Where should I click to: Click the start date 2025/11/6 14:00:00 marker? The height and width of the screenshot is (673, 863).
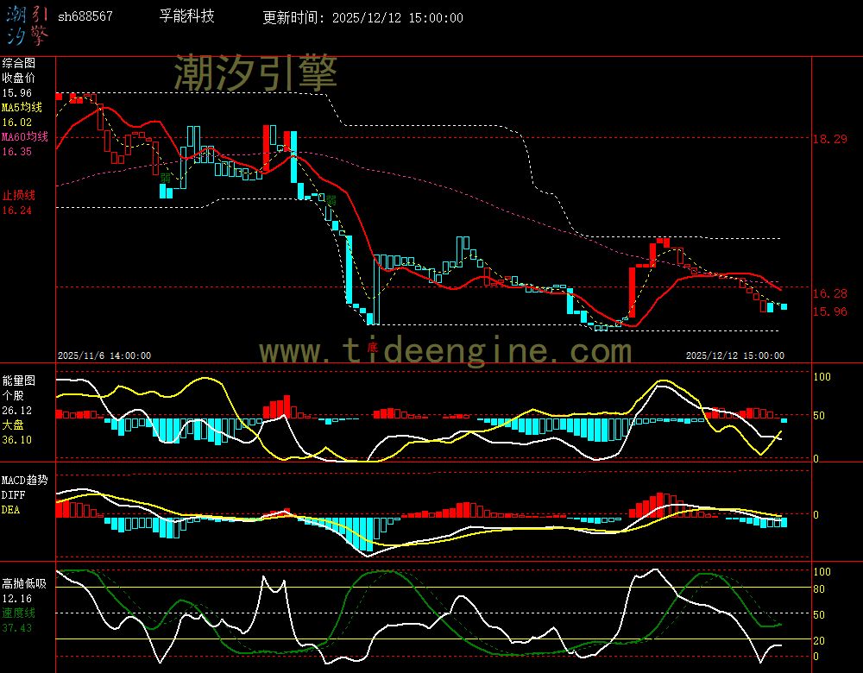(x=104, y=355)
